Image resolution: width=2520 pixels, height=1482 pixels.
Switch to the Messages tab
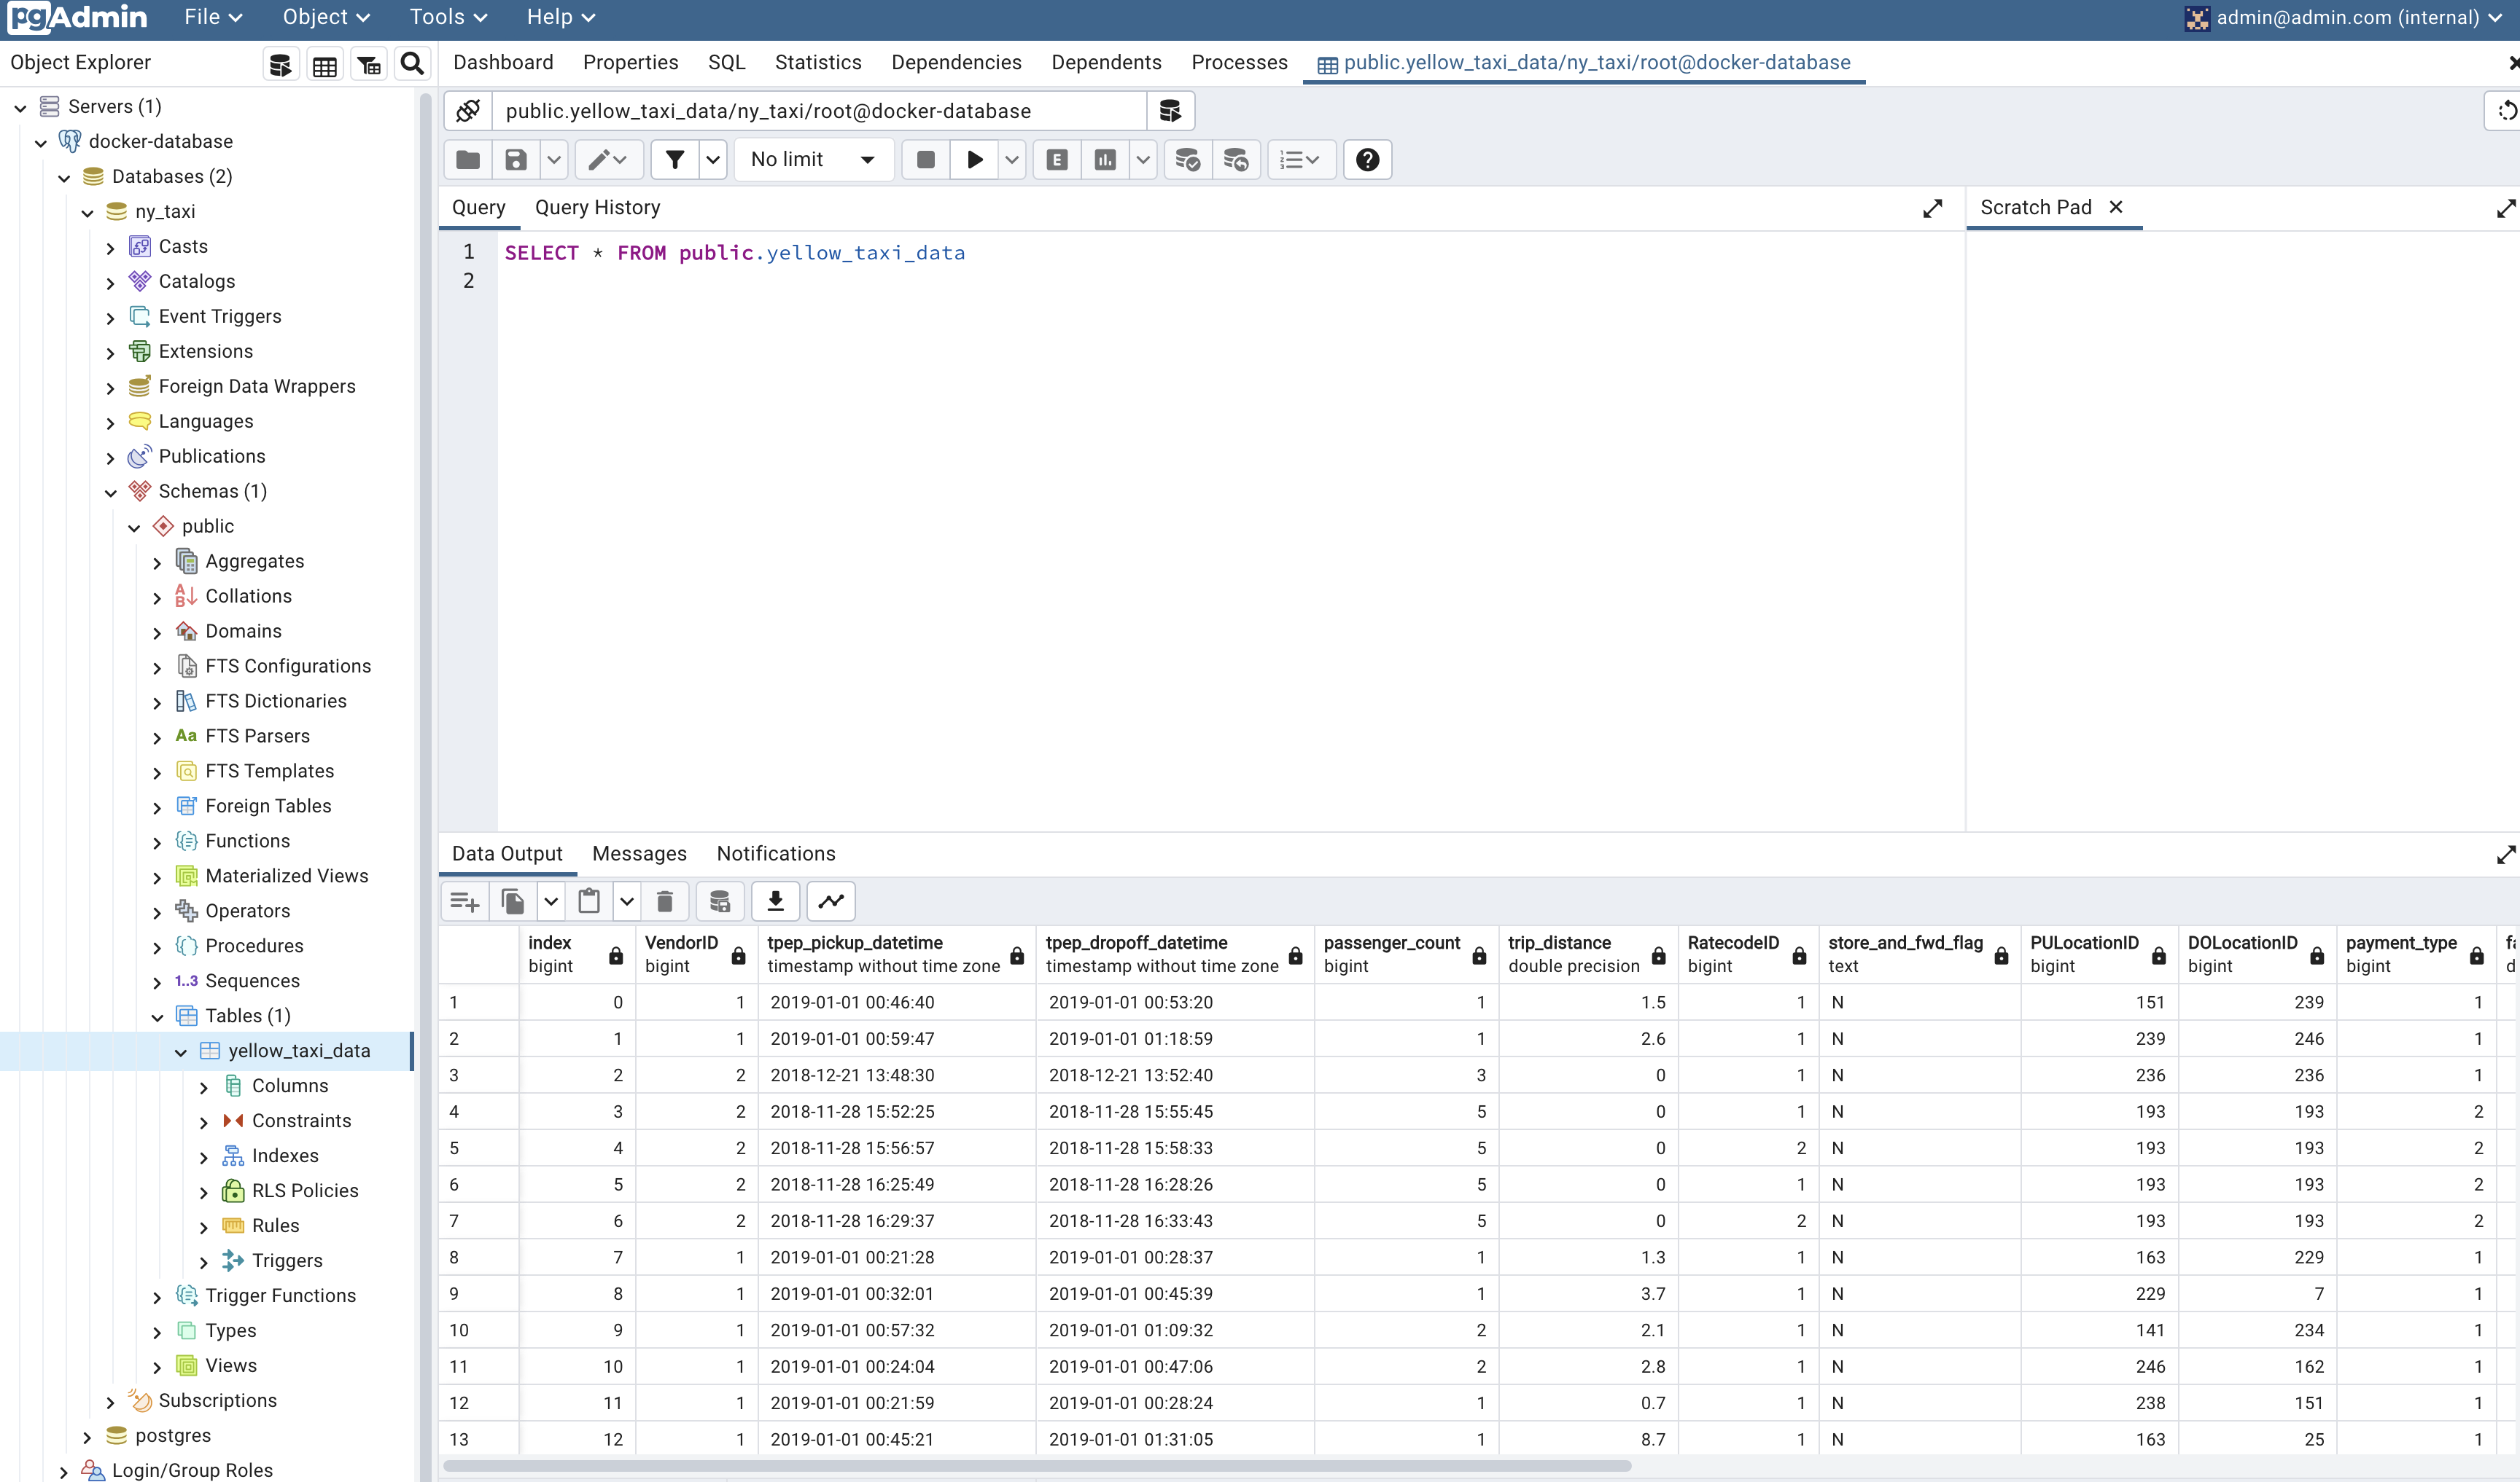[x=639, y=855]
